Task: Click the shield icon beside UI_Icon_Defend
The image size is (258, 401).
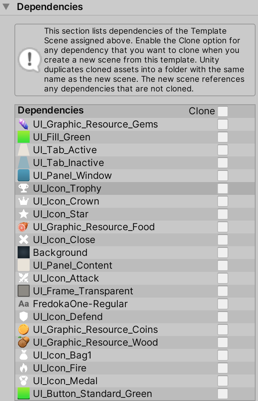Action: [23, 316]
